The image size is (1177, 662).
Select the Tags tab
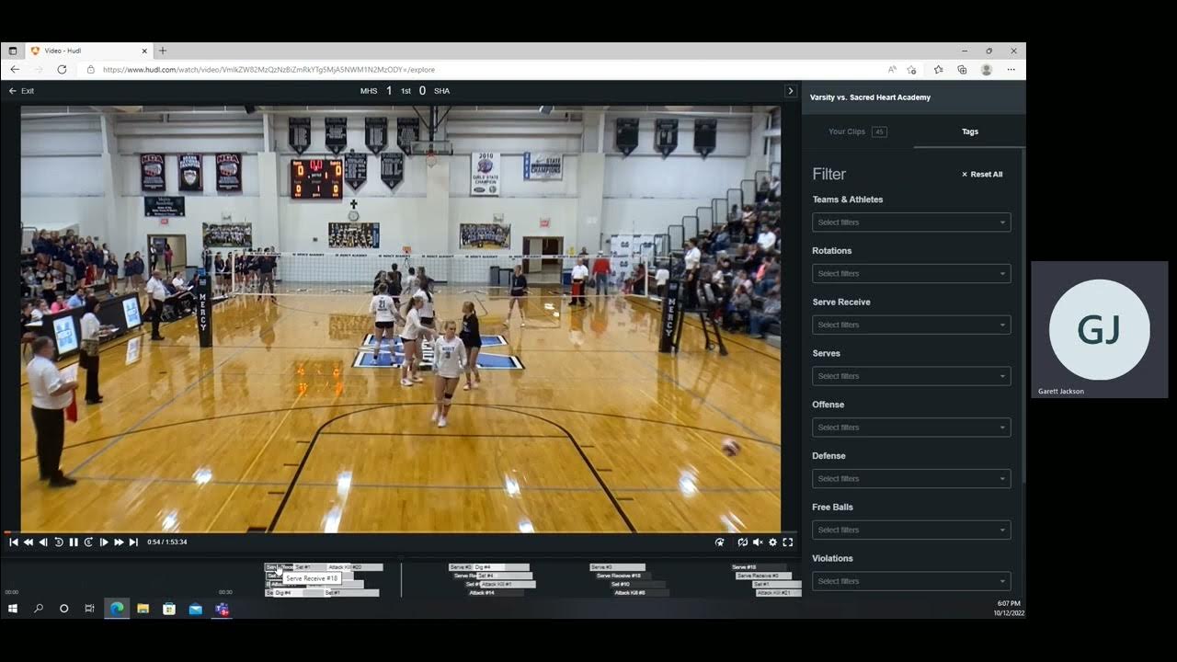click(x=970, y=131)
